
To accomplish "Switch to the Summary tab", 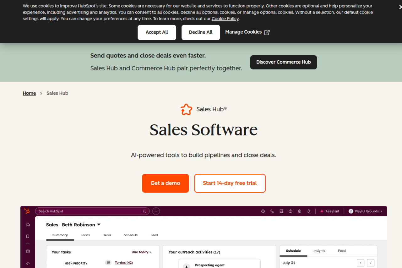I will (x=60, y=235).
